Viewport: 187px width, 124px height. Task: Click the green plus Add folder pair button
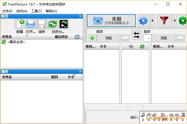(x=92, y=38)
